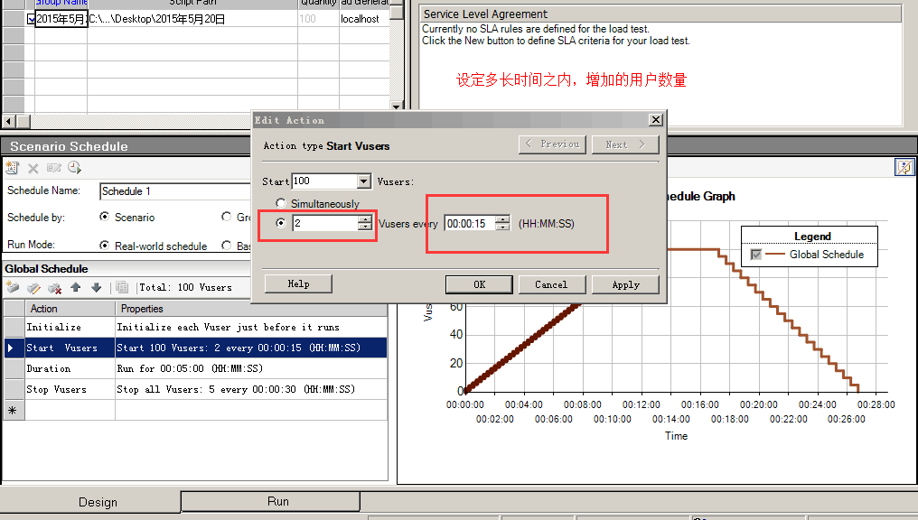The image size is (918, 520).
Task: Click the Schedule Name field
Action: 175,191
